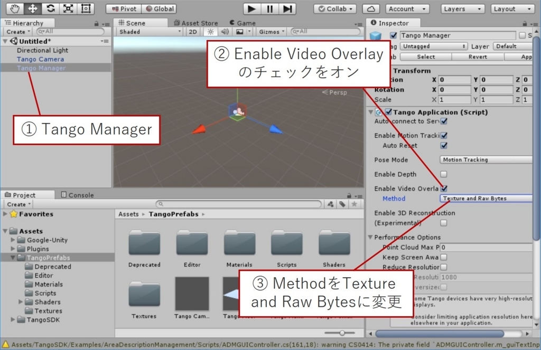Select the Scale tool

(x=68, y=8)
